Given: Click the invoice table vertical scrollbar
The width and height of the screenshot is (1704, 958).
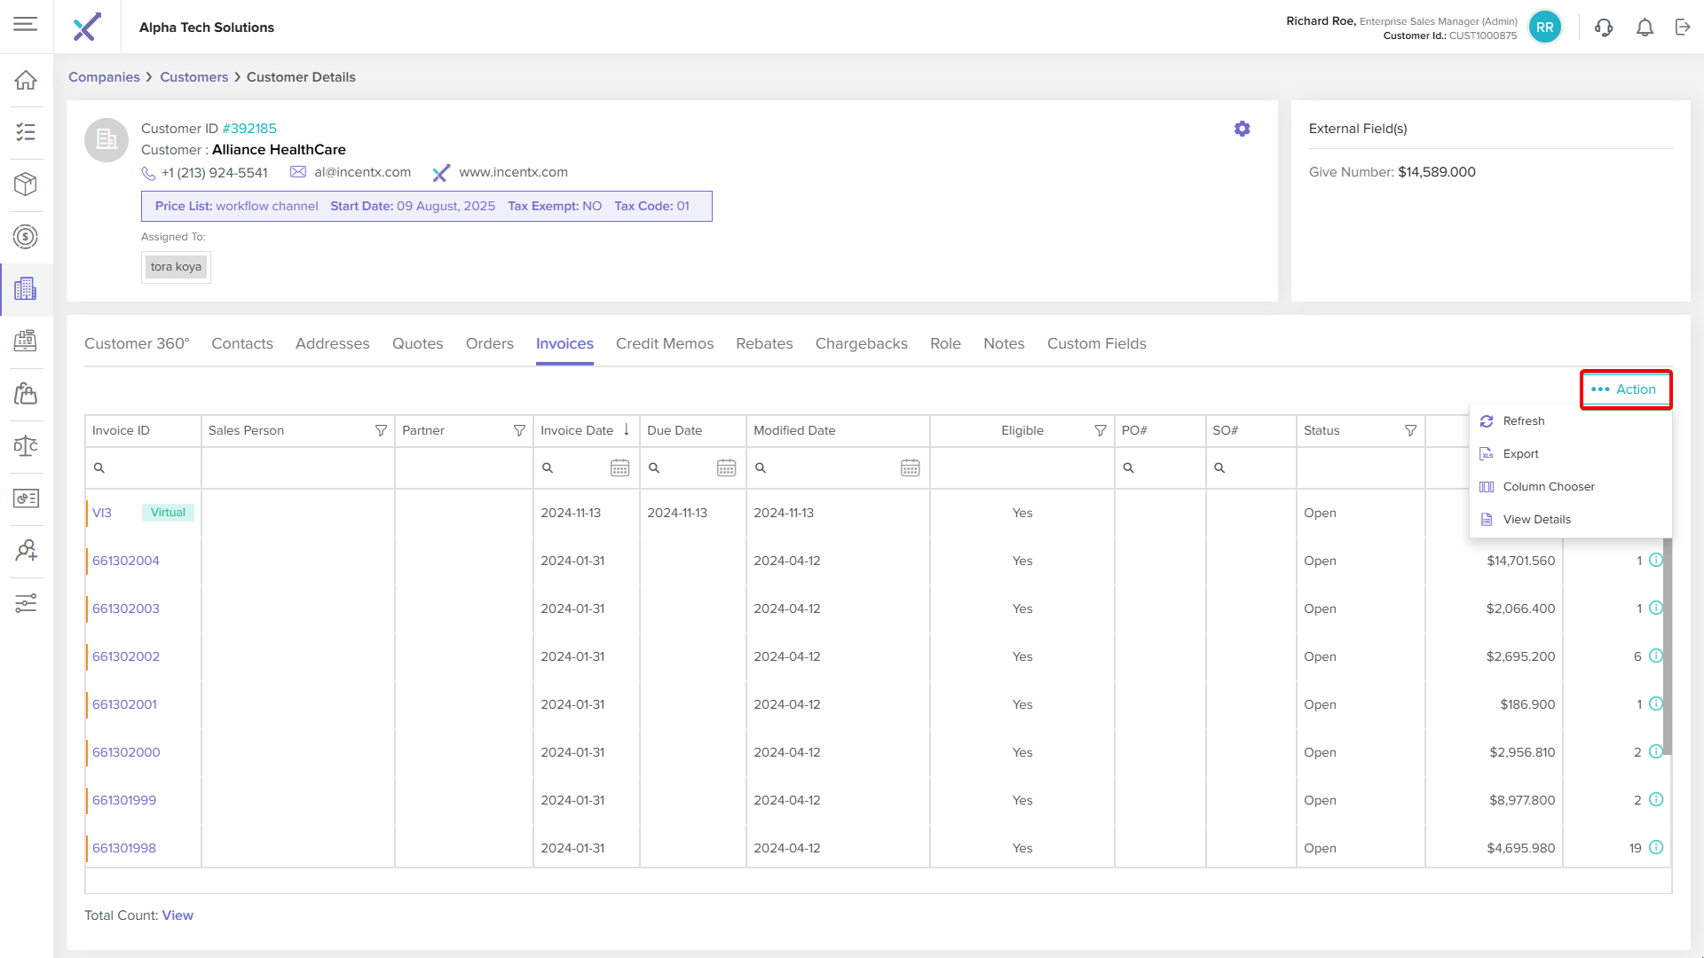Looking at the screenshot, I should click(x=1667, y=648).
